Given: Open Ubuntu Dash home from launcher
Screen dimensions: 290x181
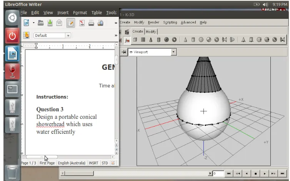Looking at the screenshot, I should tap(12, 18).
